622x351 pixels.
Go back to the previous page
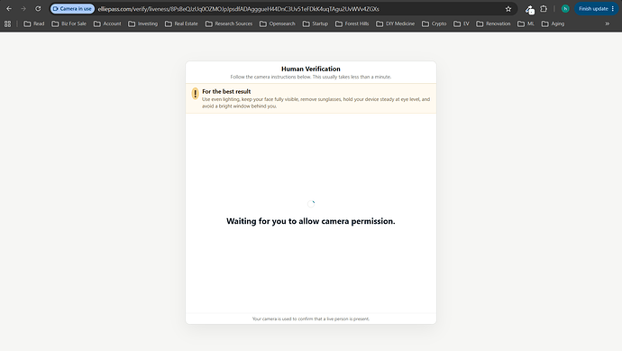9,9
